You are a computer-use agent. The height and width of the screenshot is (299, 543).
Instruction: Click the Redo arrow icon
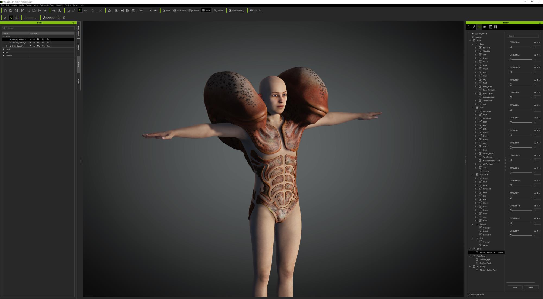coord(74,11)
